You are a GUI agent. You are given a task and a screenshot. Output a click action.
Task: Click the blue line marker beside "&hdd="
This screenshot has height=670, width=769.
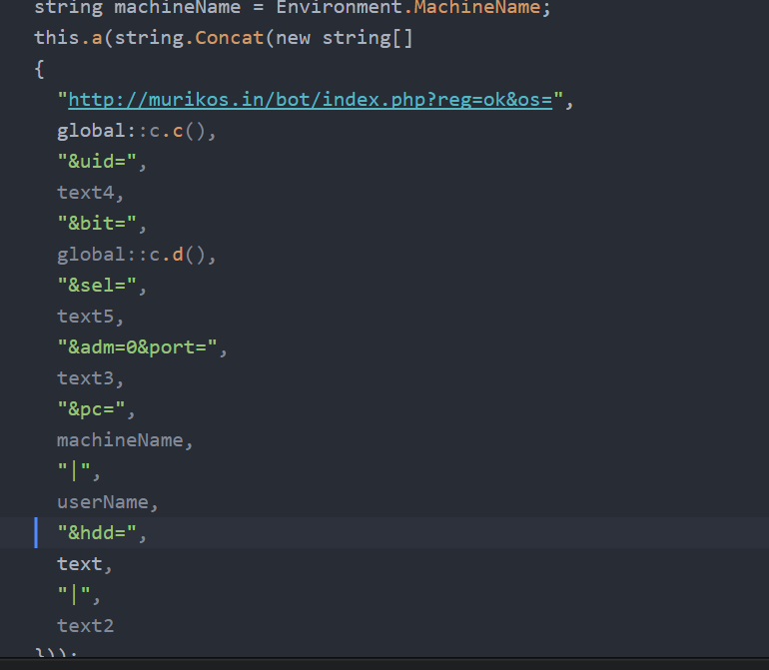point(36,533)
